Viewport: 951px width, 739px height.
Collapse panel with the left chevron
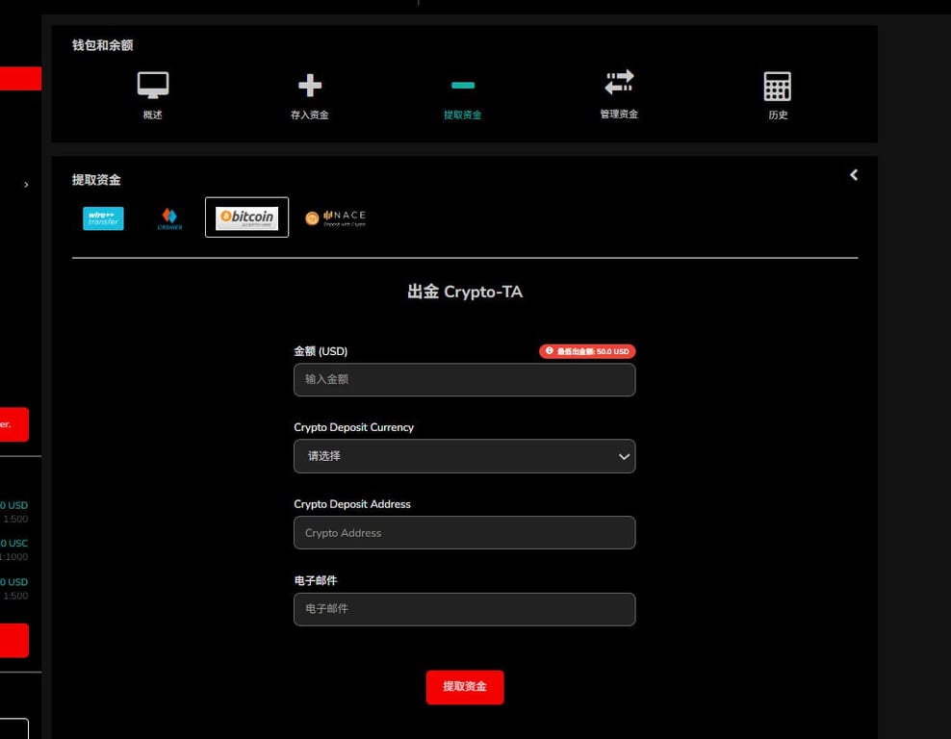(854, 175)
